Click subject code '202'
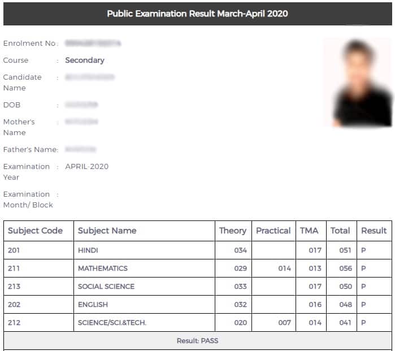The image size is (395, 351). tap(14, 305)
